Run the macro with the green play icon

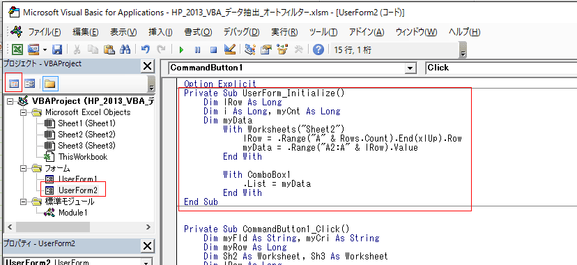tap(181, 50)
